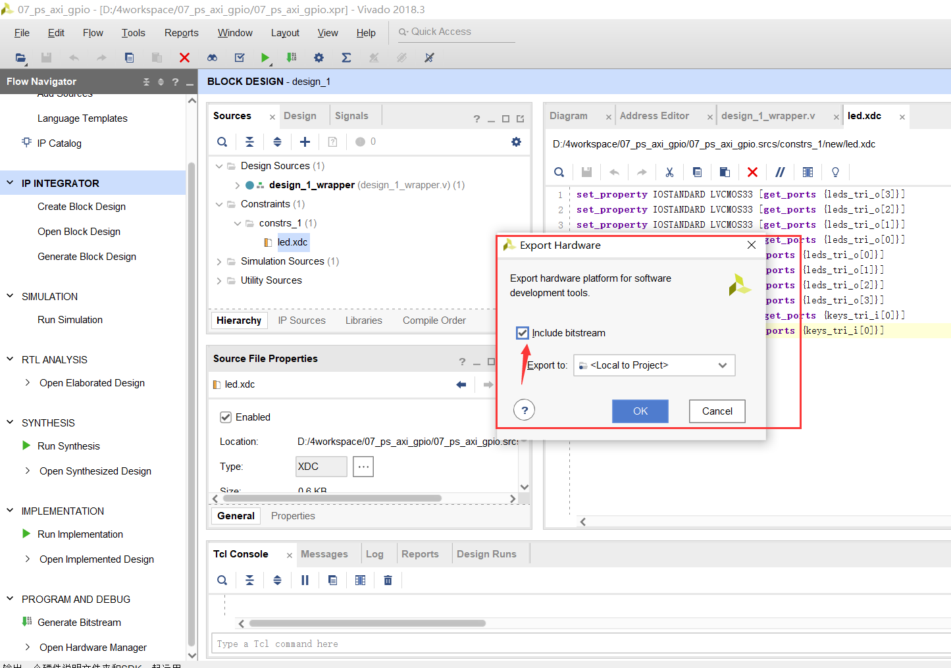
Task: Click the red Delete X in main toolbar
Action: [x=184, y=58]
